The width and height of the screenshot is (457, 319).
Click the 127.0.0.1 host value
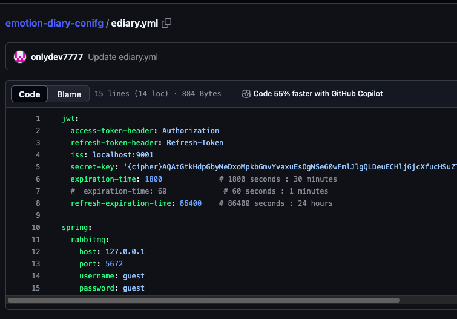(125, 252)
